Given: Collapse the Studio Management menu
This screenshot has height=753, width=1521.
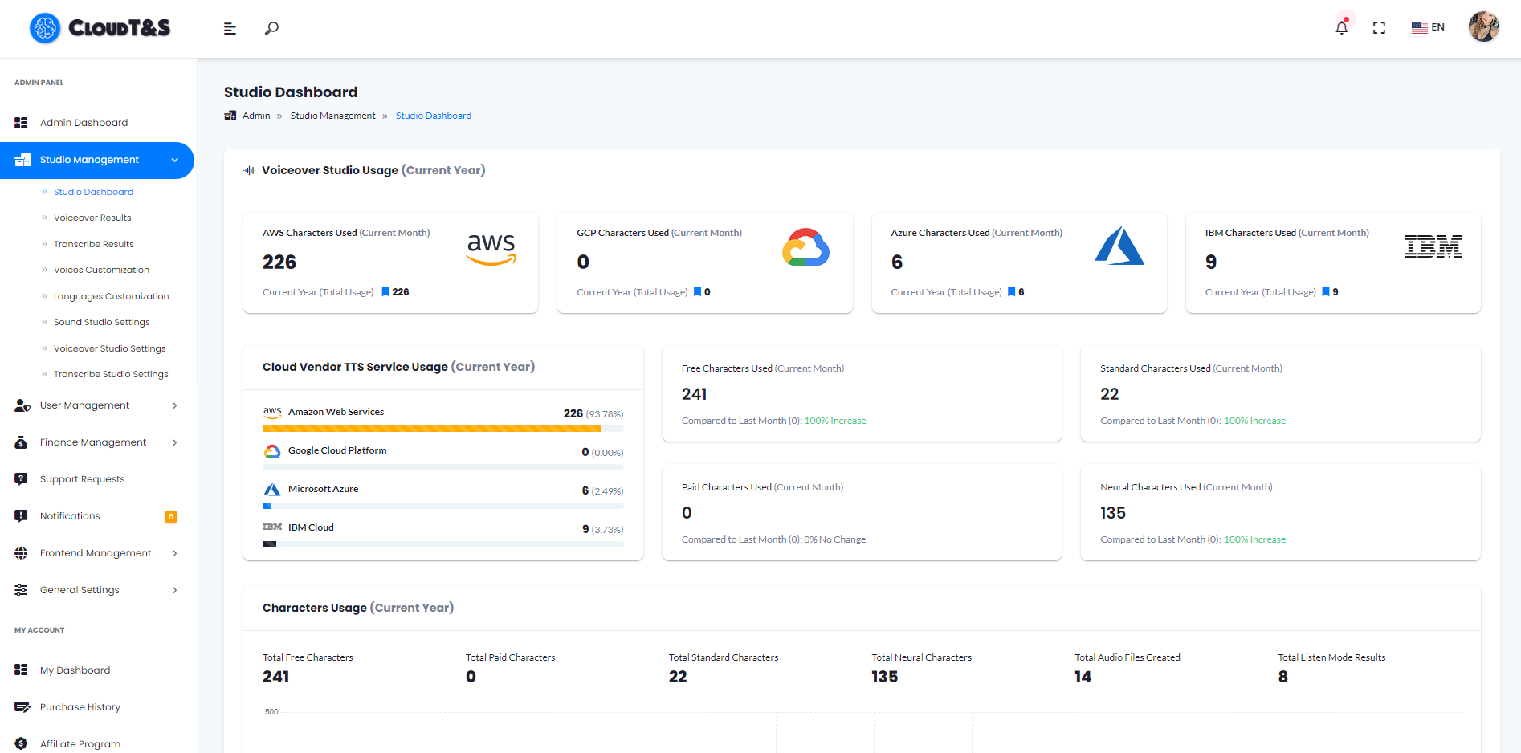Looking at the screenshot, I should pos(174,160).
